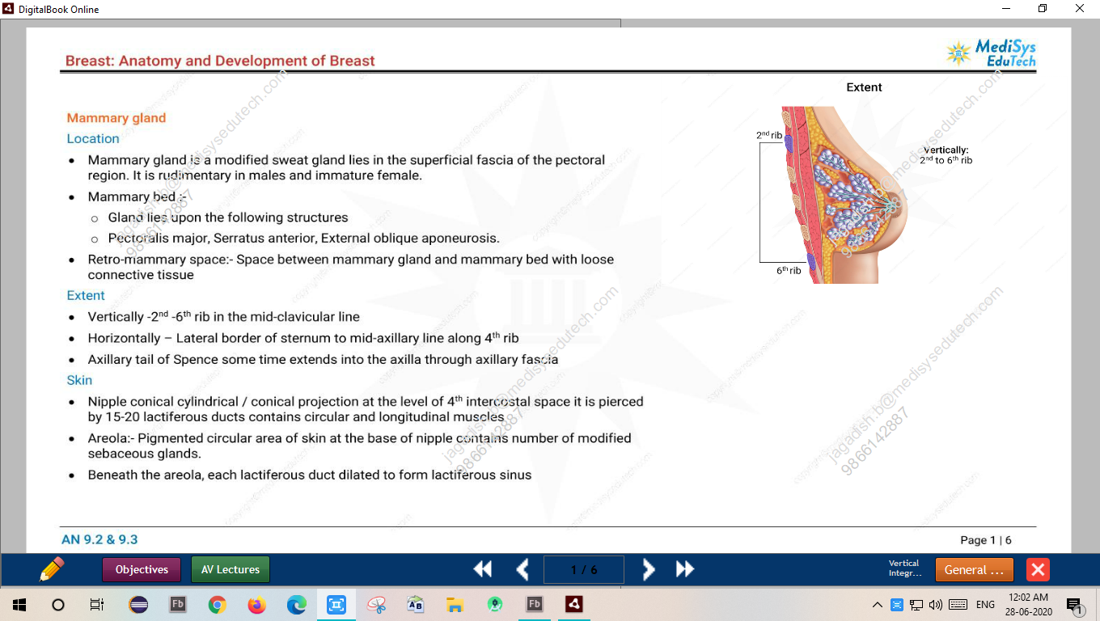This screenshot has height=621, width=1100.
Task: Open the Windows notification center
Action: pyautogui.click(x=1075, y=605)
